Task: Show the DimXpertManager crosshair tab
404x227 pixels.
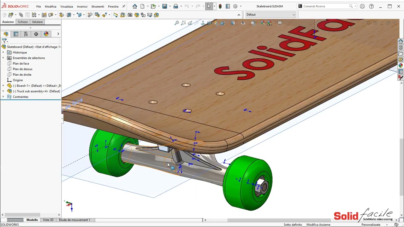Action: pyautogui.click(x=36, y=34)
